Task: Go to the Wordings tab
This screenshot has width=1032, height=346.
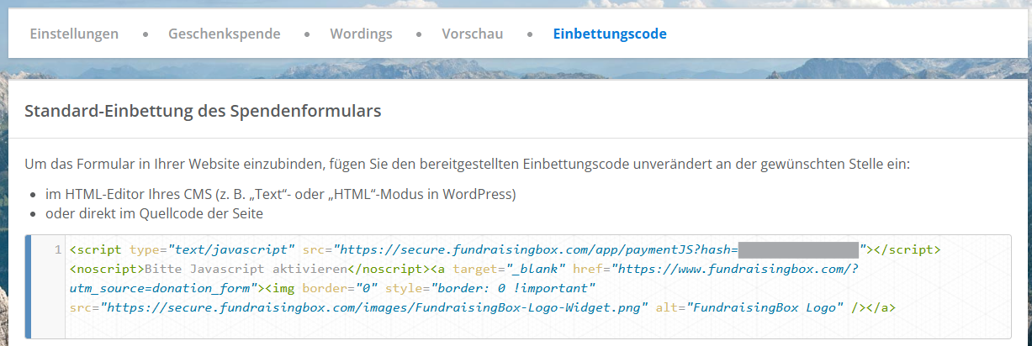Action: pos(361,34)
